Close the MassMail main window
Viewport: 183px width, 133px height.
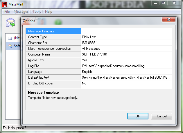174,3
